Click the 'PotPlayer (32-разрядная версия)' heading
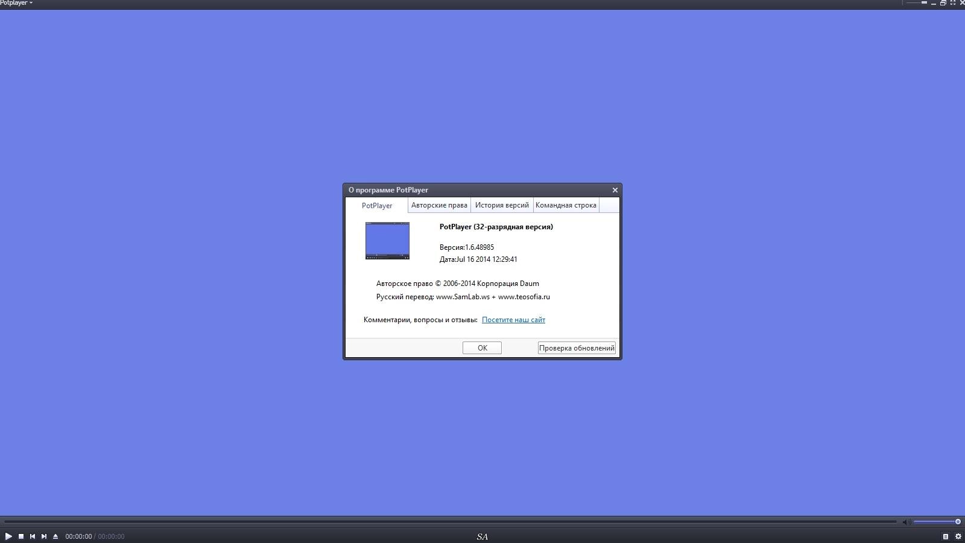 click(496, 227)
